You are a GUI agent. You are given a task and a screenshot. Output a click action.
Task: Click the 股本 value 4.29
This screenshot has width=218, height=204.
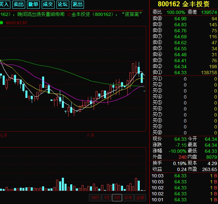(212, 163)
